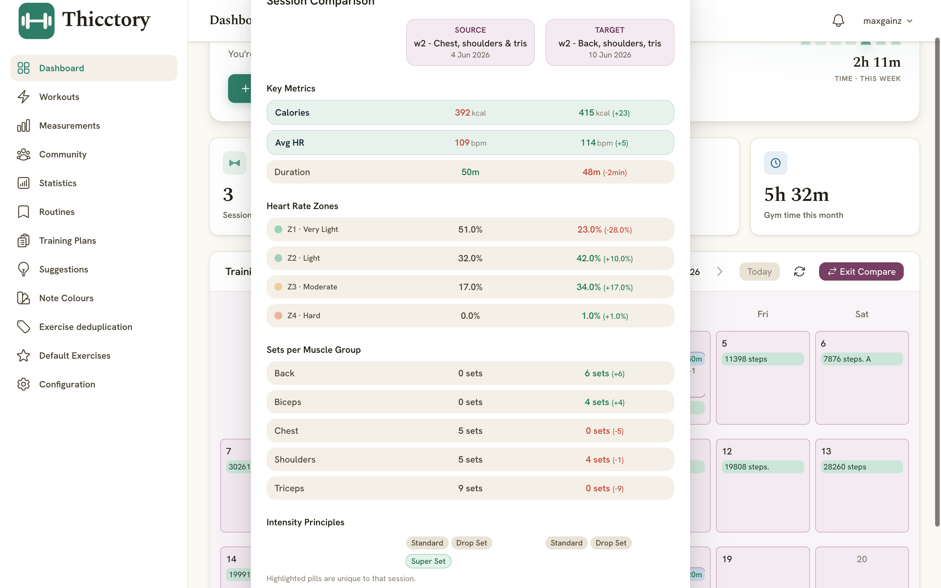Click the highlighted Super Set pill
Screen dimensions: 941x588
point(428,561)
